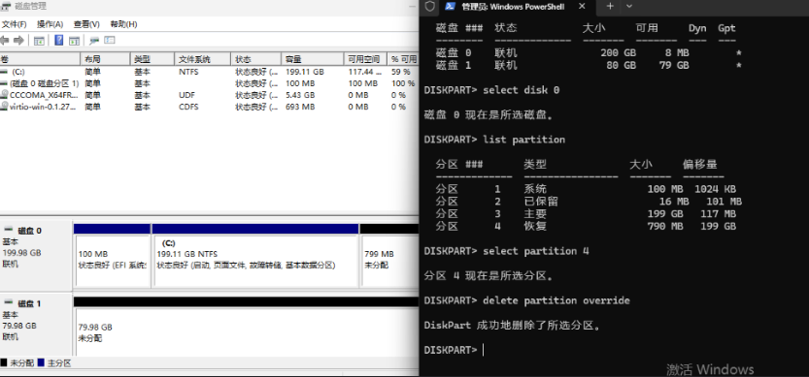Click the 'select disk 0' command text
This screenshot has width=809, height=377.
pyautogui.click(x=522, y=90)
